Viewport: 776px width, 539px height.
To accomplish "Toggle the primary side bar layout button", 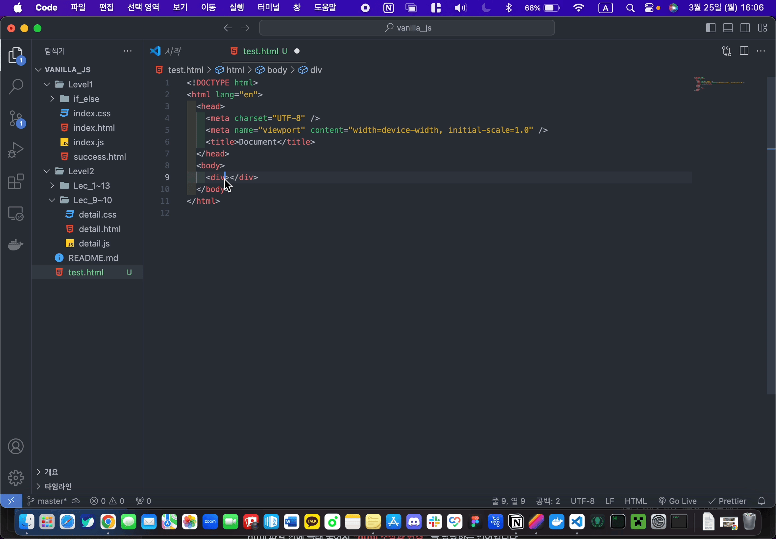I will pyautogui.click(x=711, y=28).
